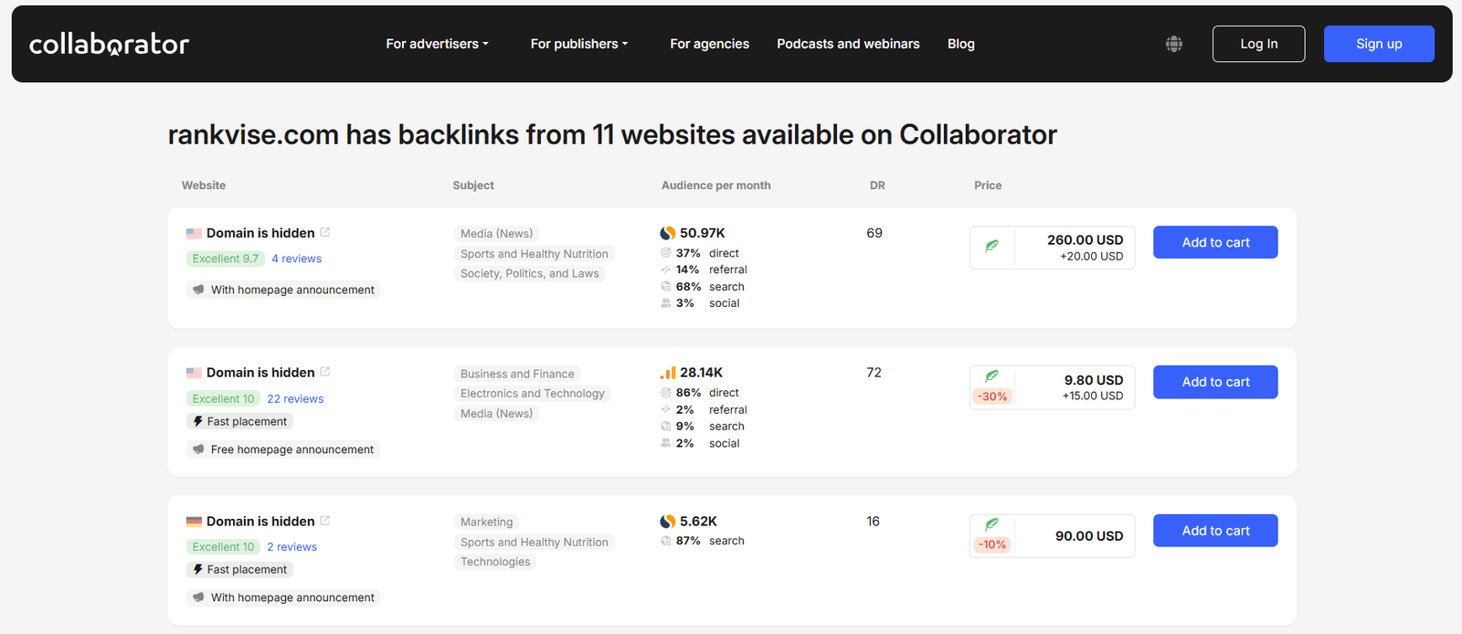
Task: Open the 4 reviews link
Action: pyautogui.click(x=296, y=259)
